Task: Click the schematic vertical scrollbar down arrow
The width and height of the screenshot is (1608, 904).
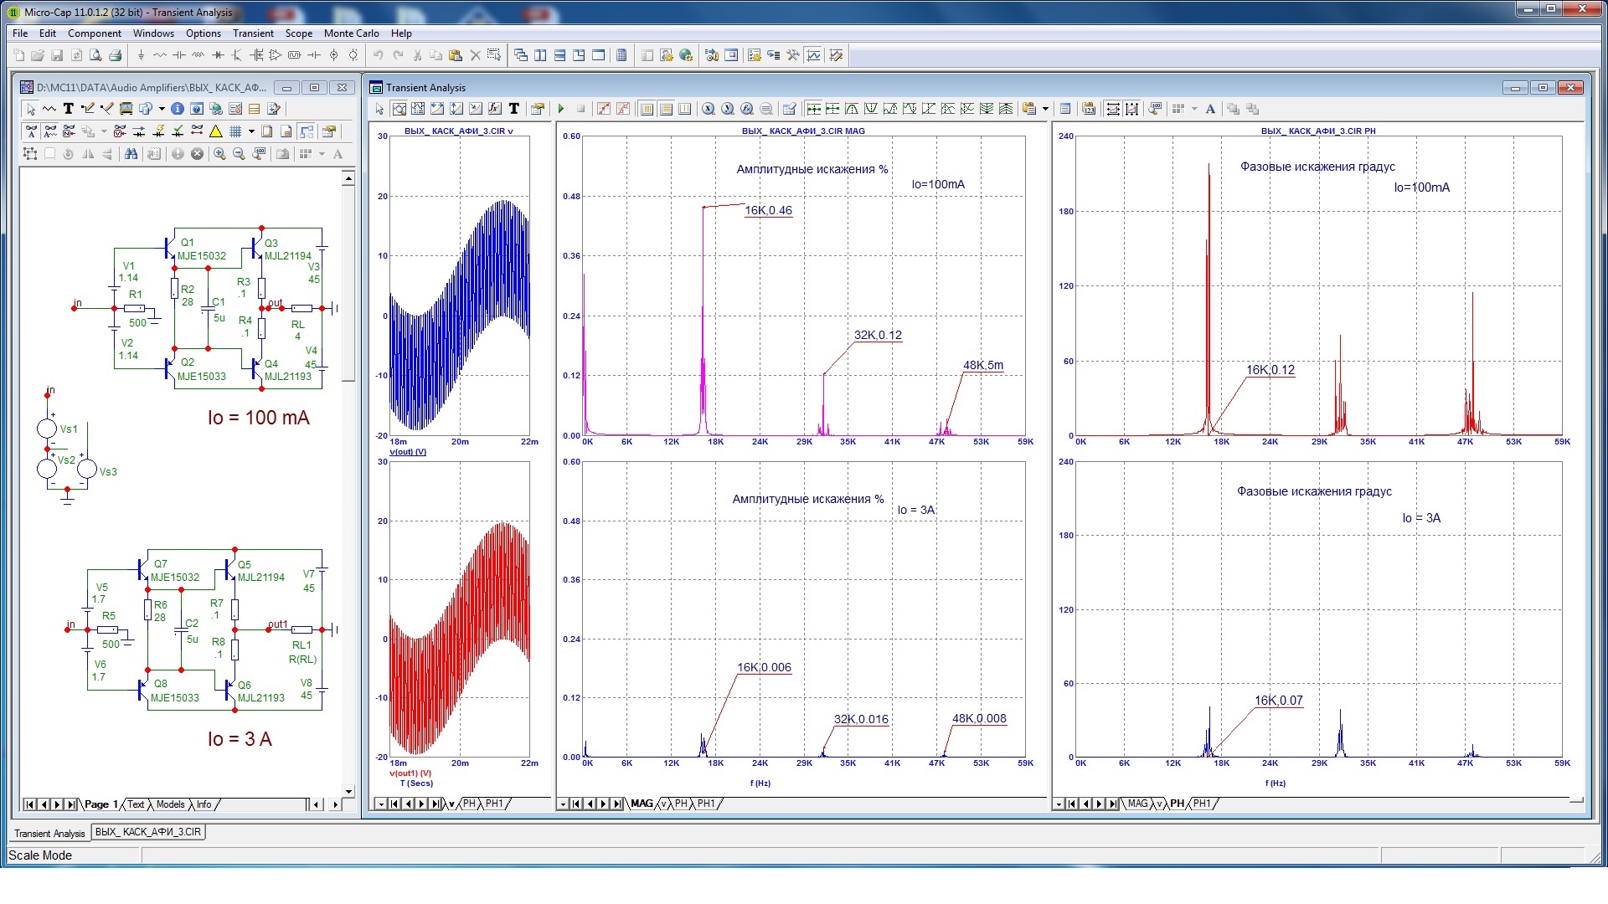Action: tap(348, 791)
